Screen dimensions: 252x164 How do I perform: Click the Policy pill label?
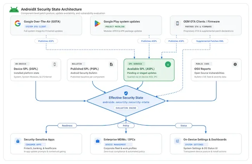click(126, 126)
